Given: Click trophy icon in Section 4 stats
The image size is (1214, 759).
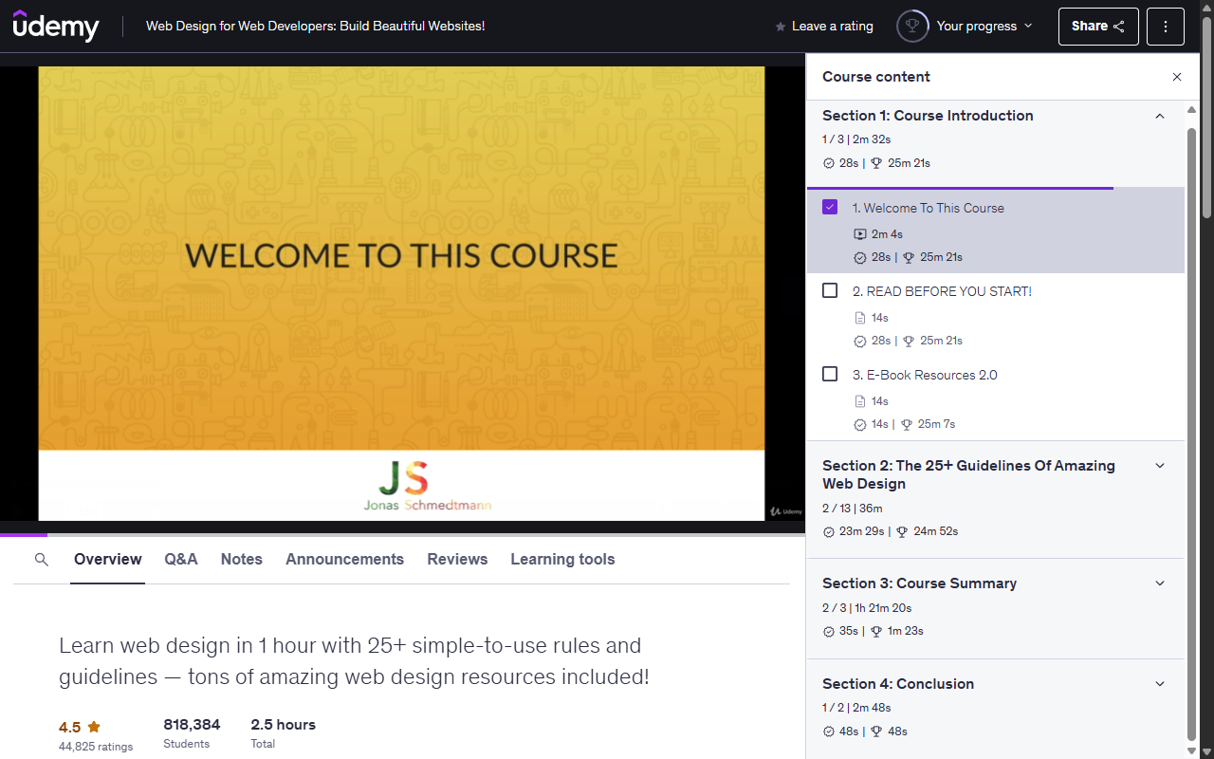Looking at the screenshot, I should coord(876,731).
